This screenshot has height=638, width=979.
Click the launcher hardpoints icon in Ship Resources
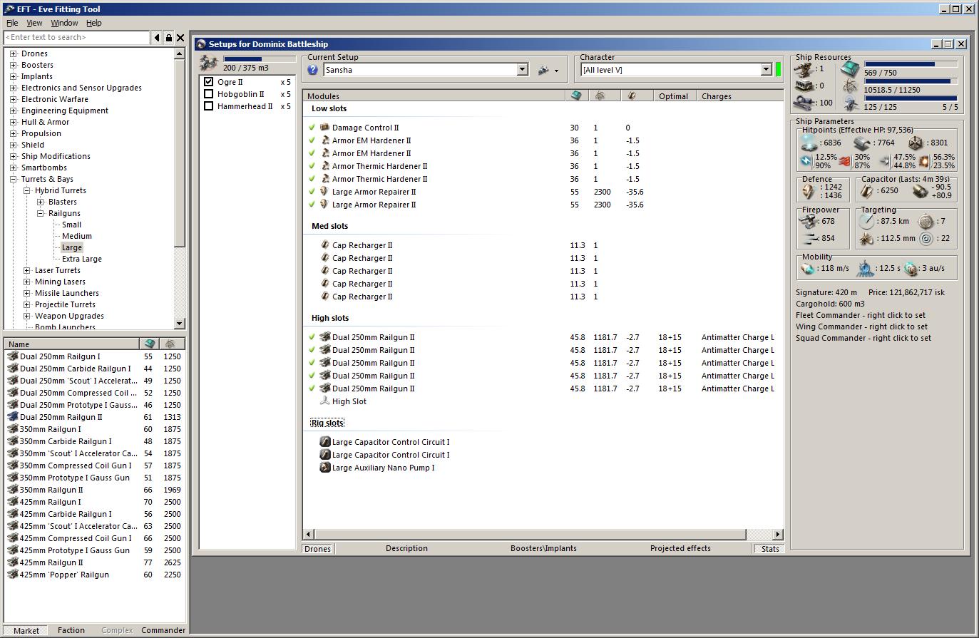[805, 86]
